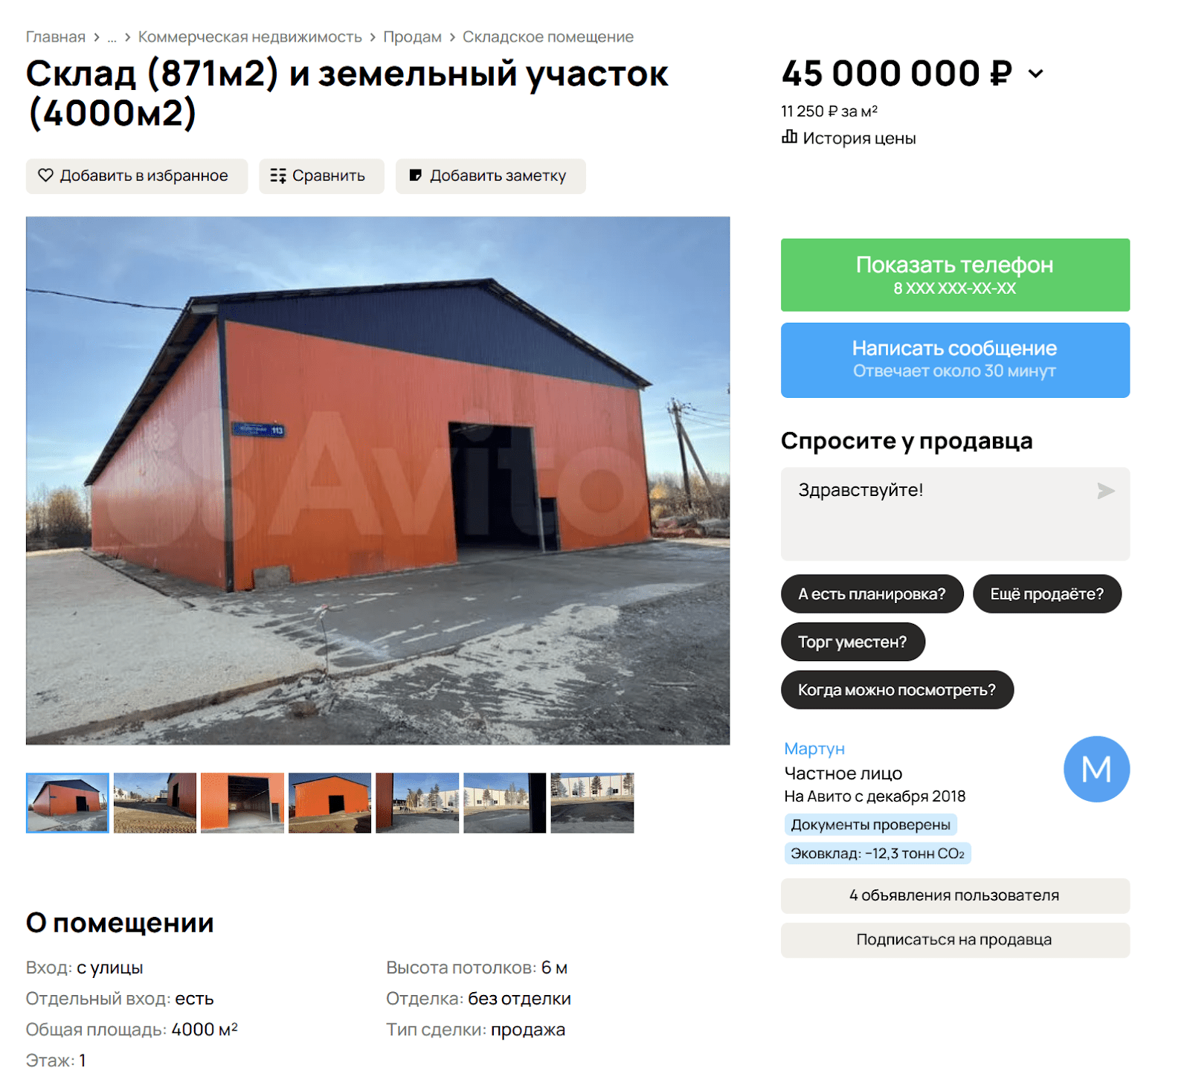Open the second photo thumbnail
The width and height of the screenshot is (1190, 1088).
[x=155, y=803]
